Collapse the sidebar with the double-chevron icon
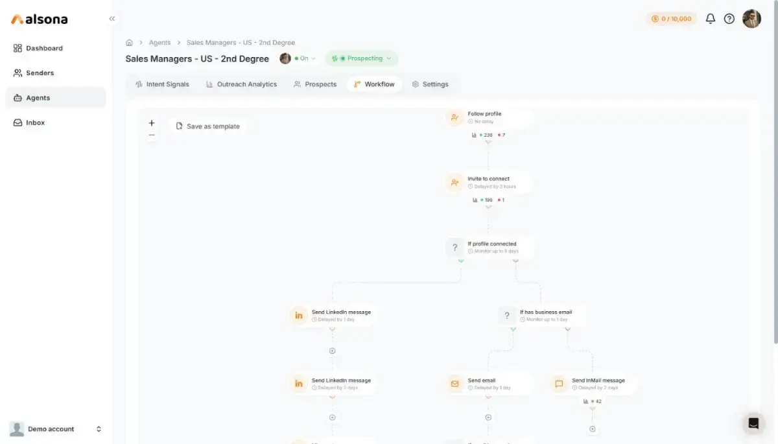Image resolution: width=778 pixels, height=444 pixels. point(112,19)
